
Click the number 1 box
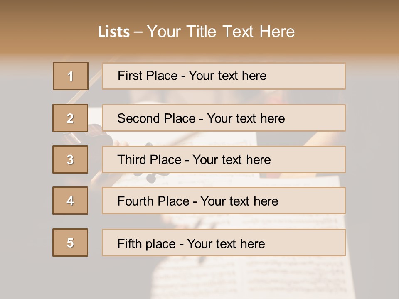point(70,76)
